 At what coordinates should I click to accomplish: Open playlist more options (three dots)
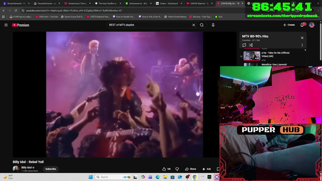point(302,45)
